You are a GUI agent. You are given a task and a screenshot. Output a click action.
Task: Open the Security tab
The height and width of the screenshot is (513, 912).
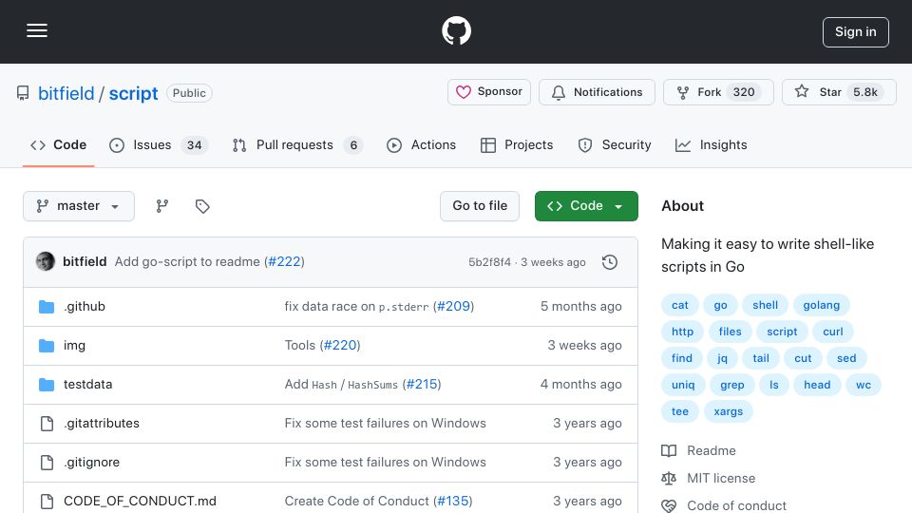point(615,144)
